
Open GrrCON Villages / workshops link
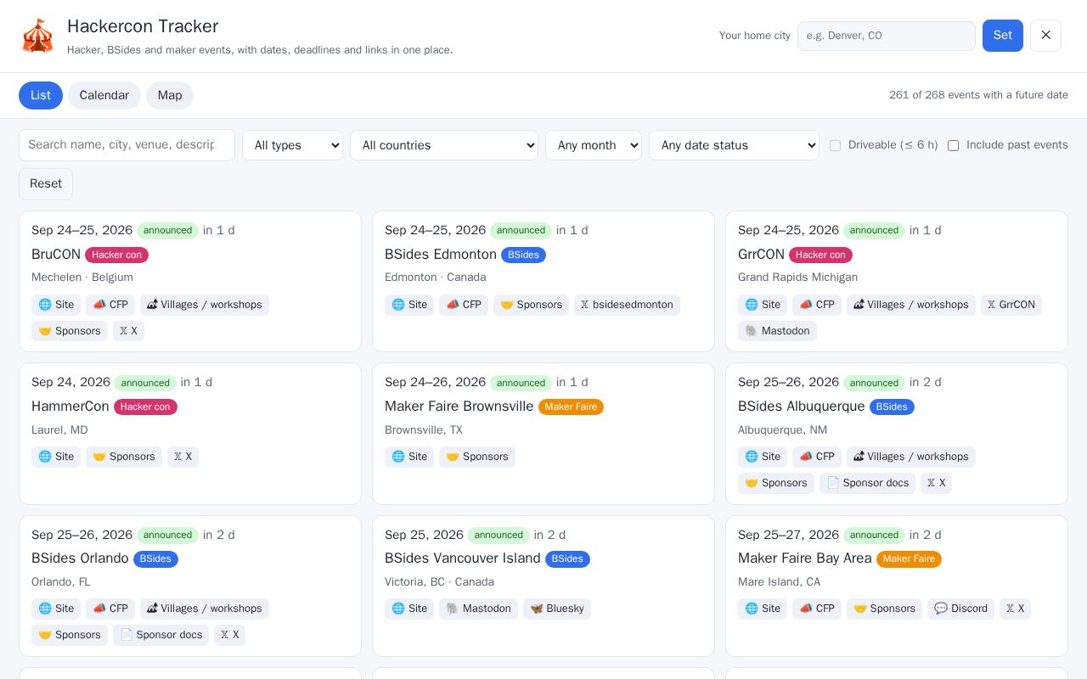click(x=911, y=305)
